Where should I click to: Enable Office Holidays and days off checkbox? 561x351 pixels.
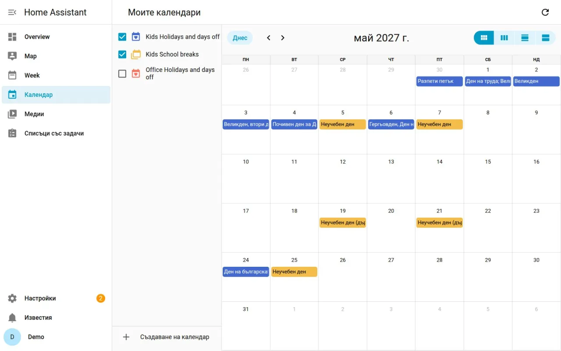click(x=122, y=74)
